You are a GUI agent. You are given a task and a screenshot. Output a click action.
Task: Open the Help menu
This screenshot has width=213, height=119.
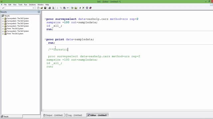point(47,5)
